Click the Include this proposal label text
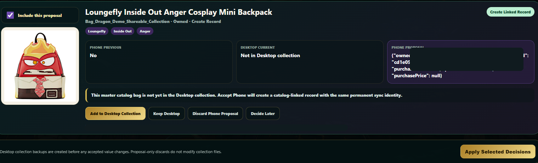538x163 pixels. 40,16
